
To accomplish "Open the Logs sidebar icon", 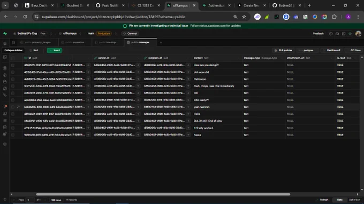I will [5, 120].
